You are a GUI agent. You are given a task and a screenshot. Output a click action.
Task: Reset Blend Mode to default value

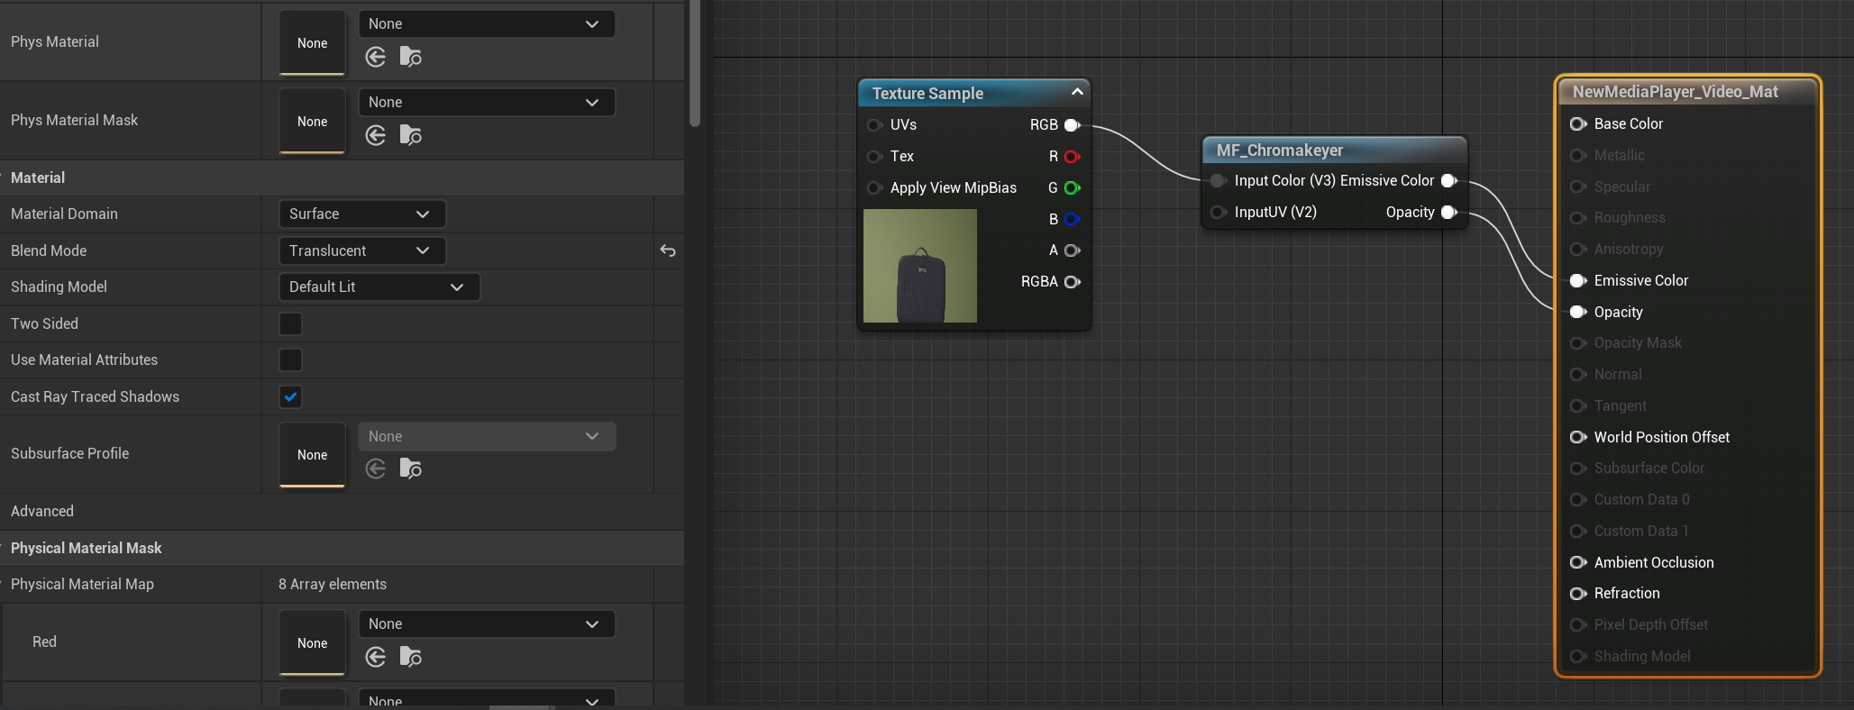point(668,250)
